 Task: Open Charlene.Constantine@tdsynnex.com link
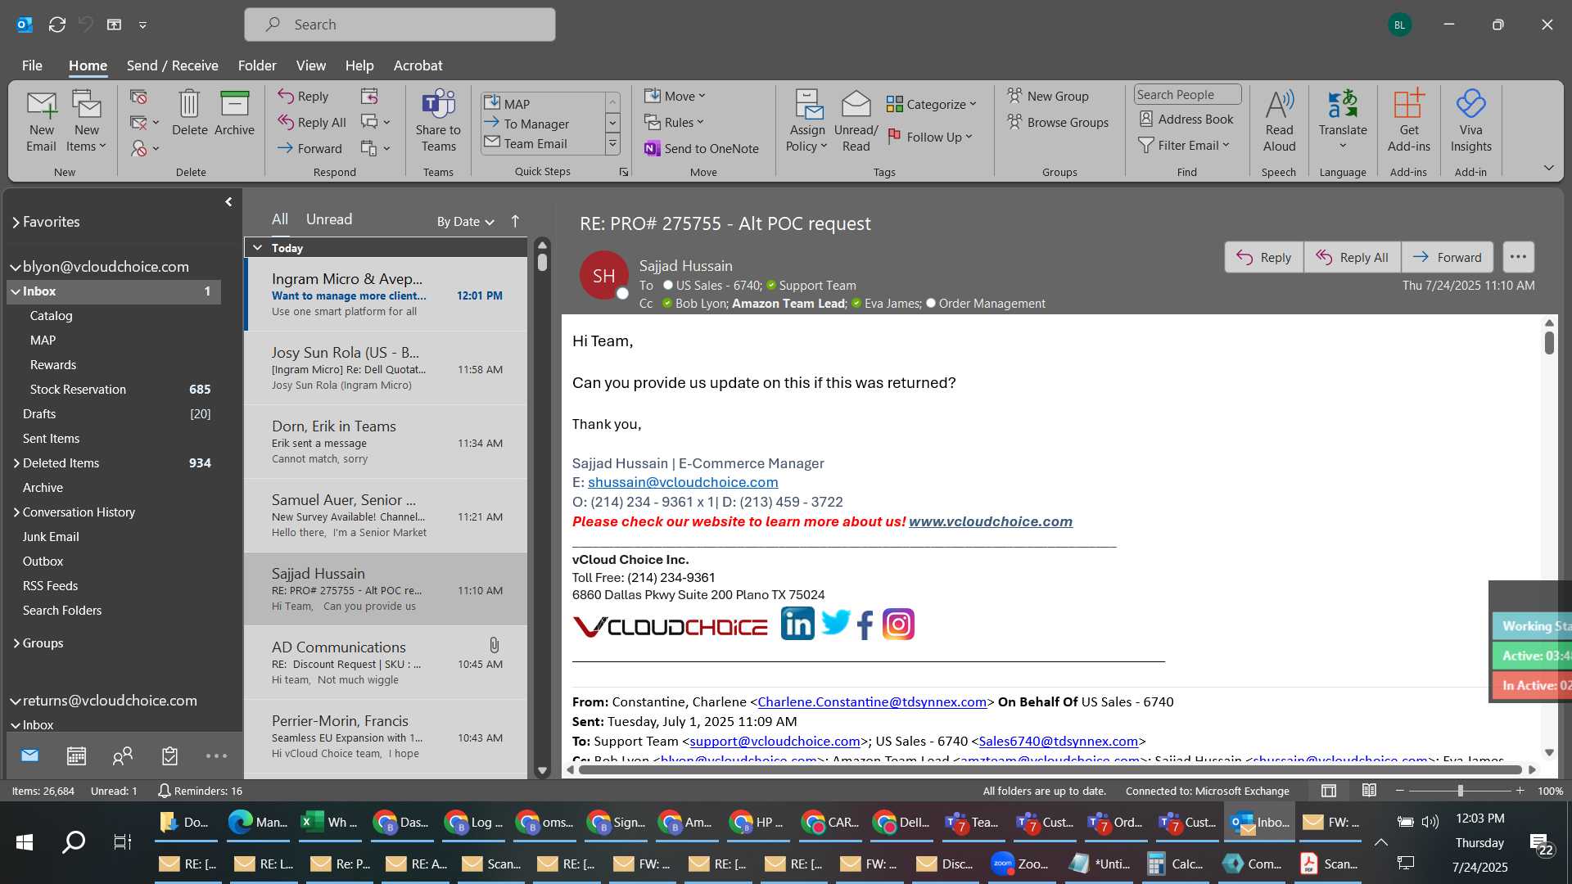pyautogui.click(x=872, y=701)
